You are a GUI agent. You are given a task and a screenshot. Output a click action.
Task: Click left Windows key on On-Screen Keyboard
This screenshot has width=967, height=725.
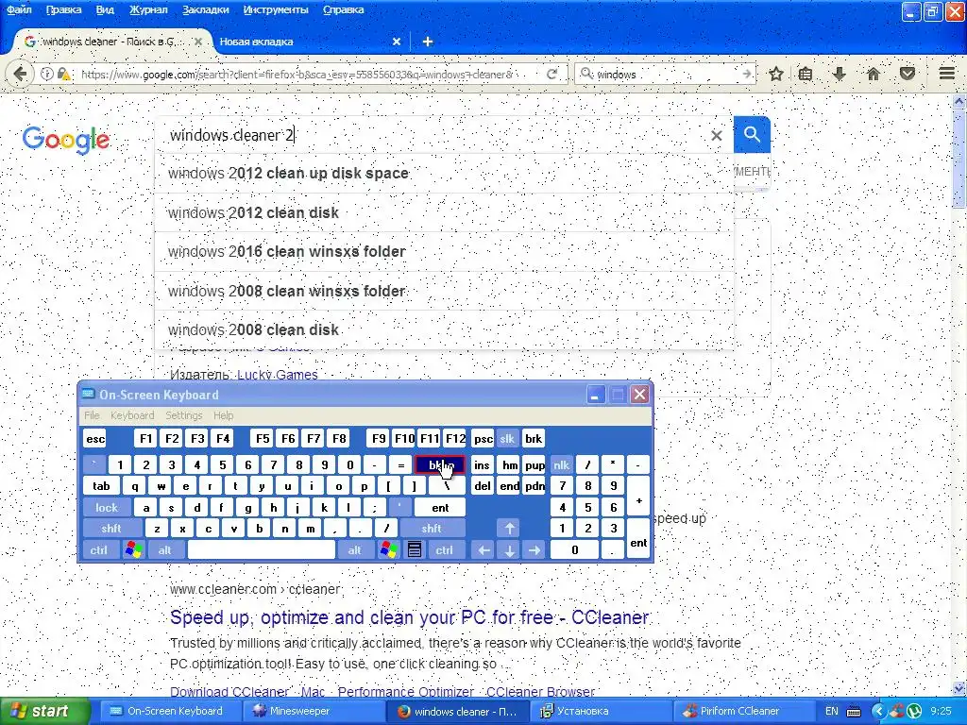(x=133, y=550)
